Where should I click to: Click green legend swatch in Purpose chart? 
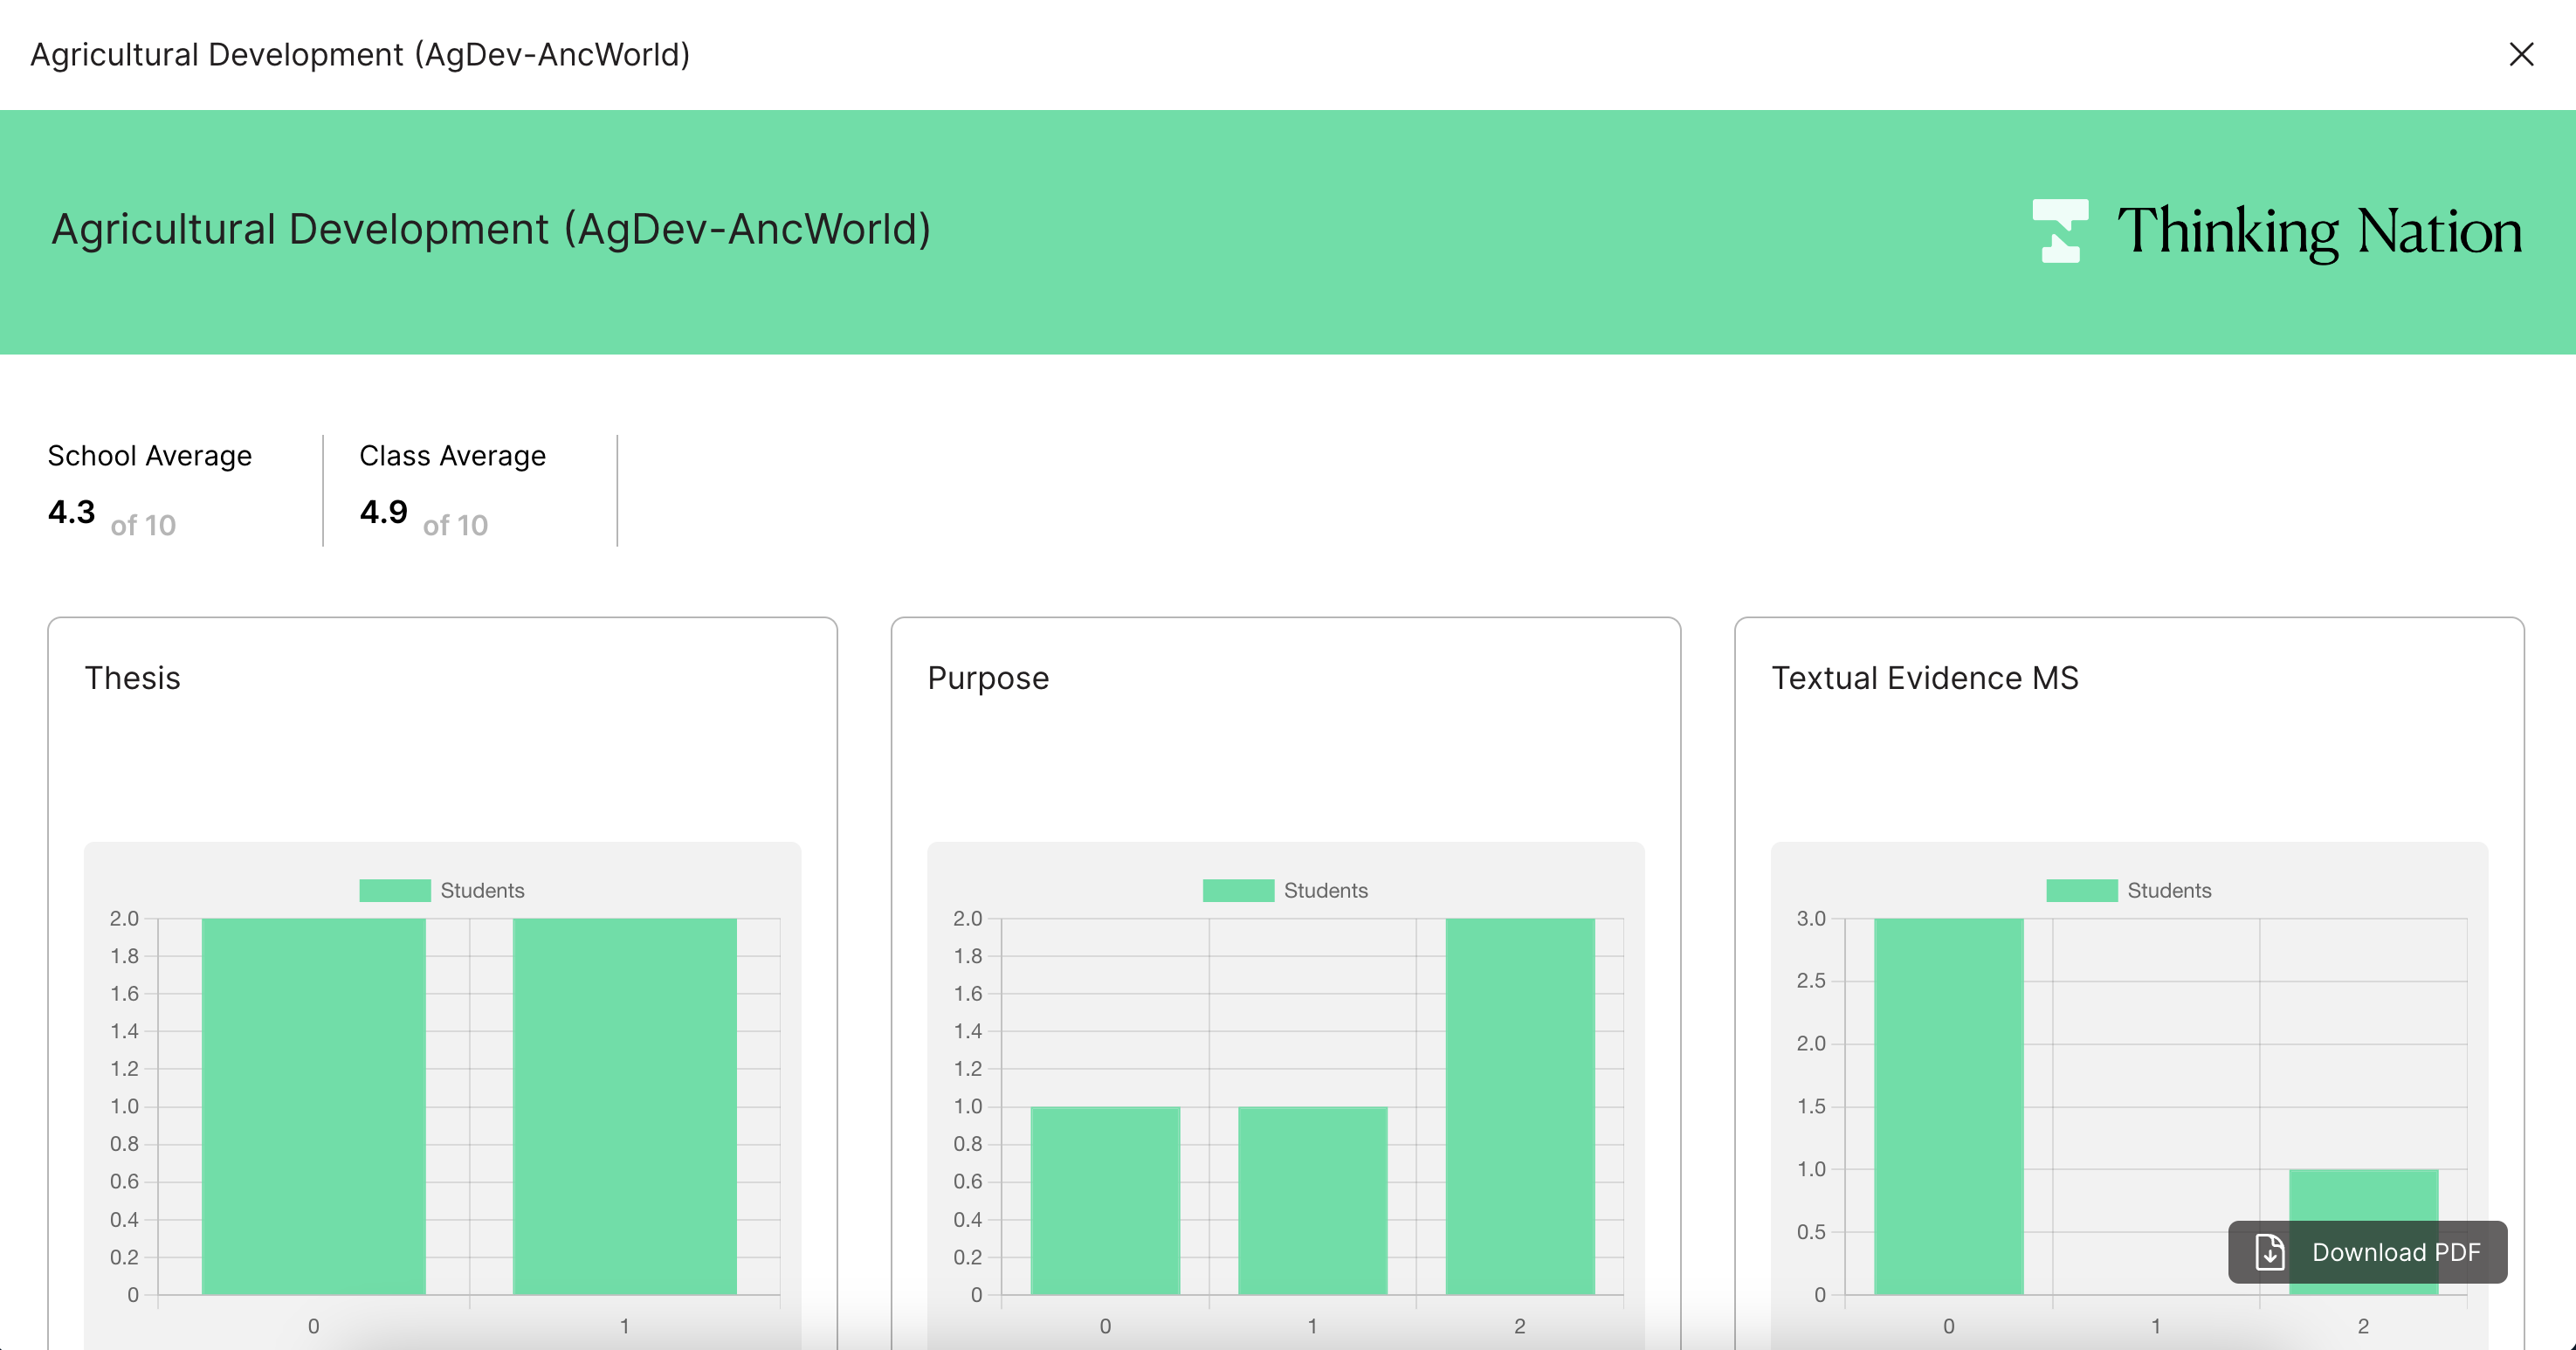(x=1238, y=890)
